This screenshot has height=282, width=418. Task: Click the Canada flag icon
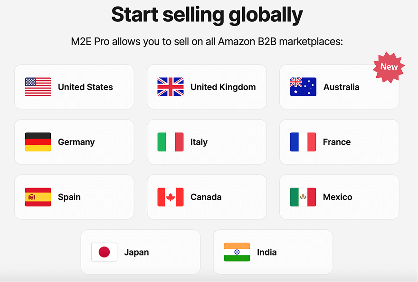pos(170,197)
